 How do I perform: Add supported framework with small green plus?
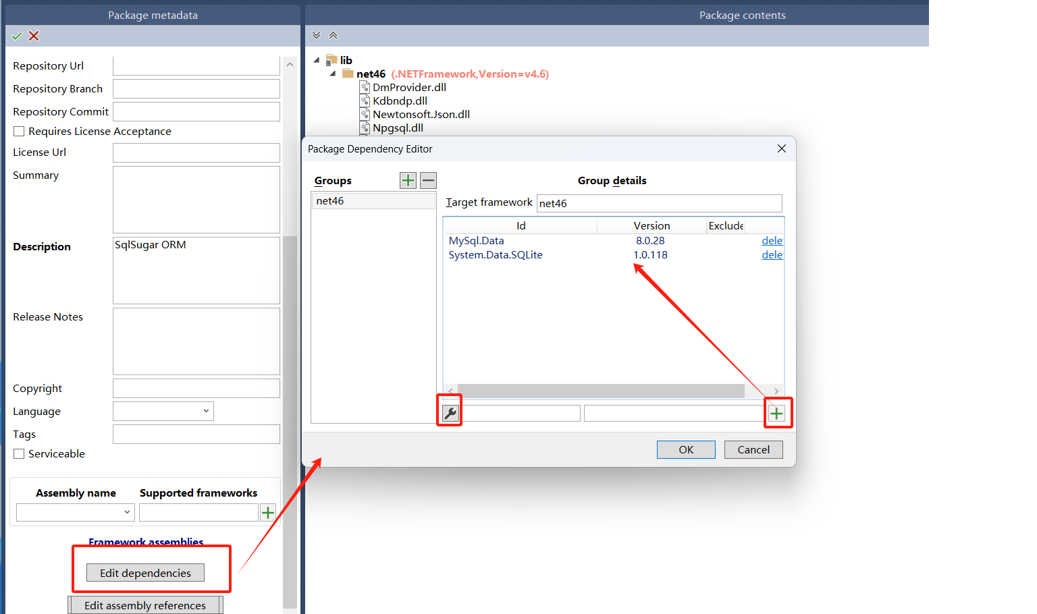267,512
